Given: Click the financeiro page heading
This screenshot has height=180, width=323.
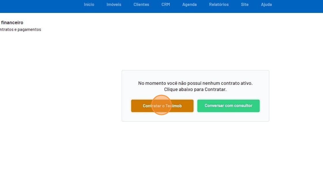Looking at the screenshot, I should click(x=12, y=22).
